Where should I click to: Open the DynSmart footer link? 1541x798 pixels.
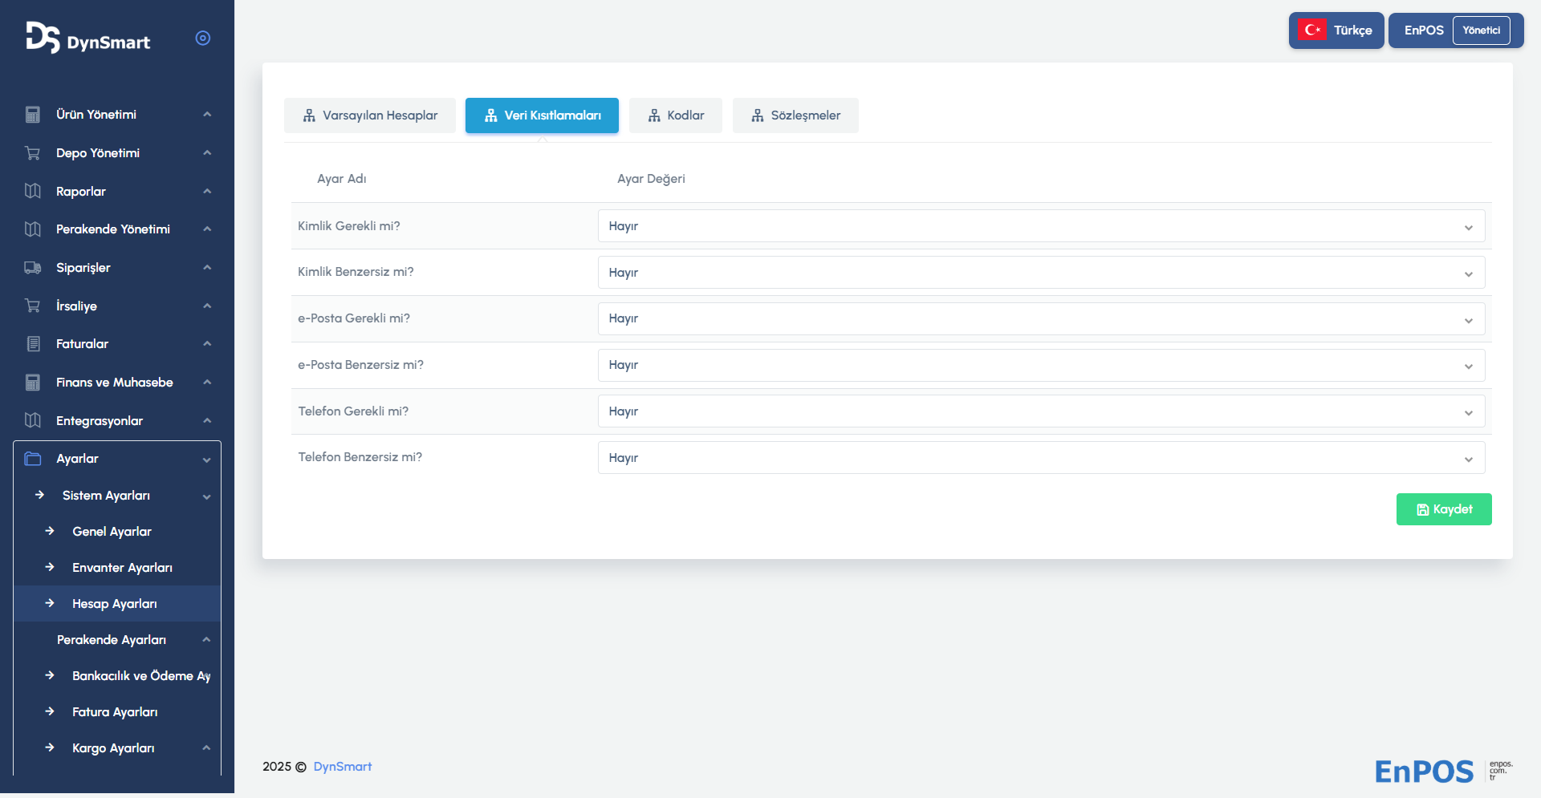coord(343,767)
